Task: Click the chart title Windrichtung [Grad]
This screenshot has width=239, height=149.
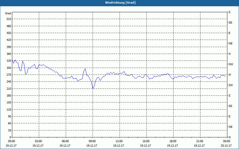Action: pos(120,3)
